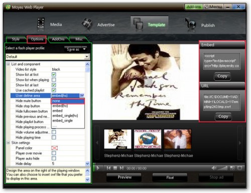This screenshot has height=193, width=251.
Task: Click the play button in player bar
Action: [x=98, y=168]
